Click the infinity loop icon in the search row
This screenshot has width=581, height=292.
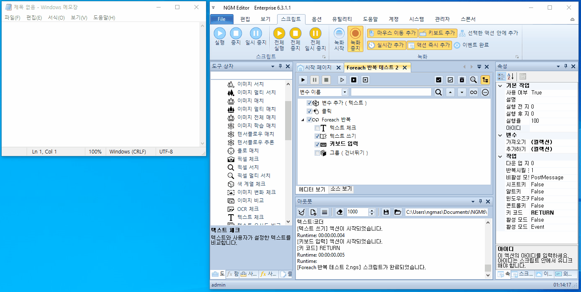click(x=474, y=92)
